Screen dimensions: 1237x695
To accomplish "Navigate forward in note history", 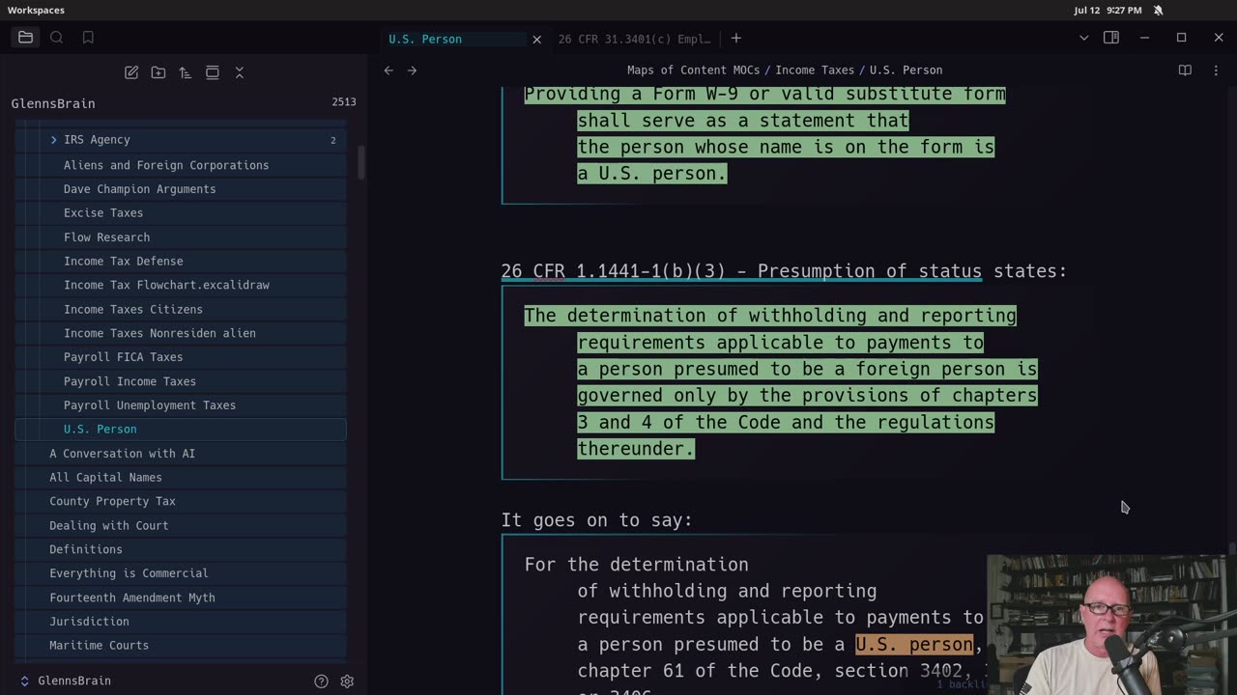I will click(412, 69).
